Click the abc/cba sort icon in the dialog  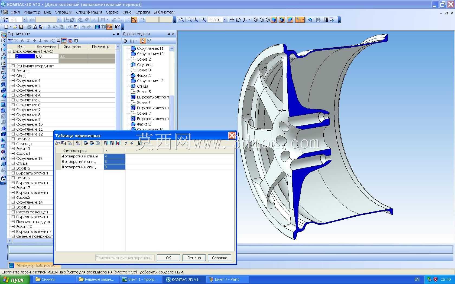pos(78,143)
